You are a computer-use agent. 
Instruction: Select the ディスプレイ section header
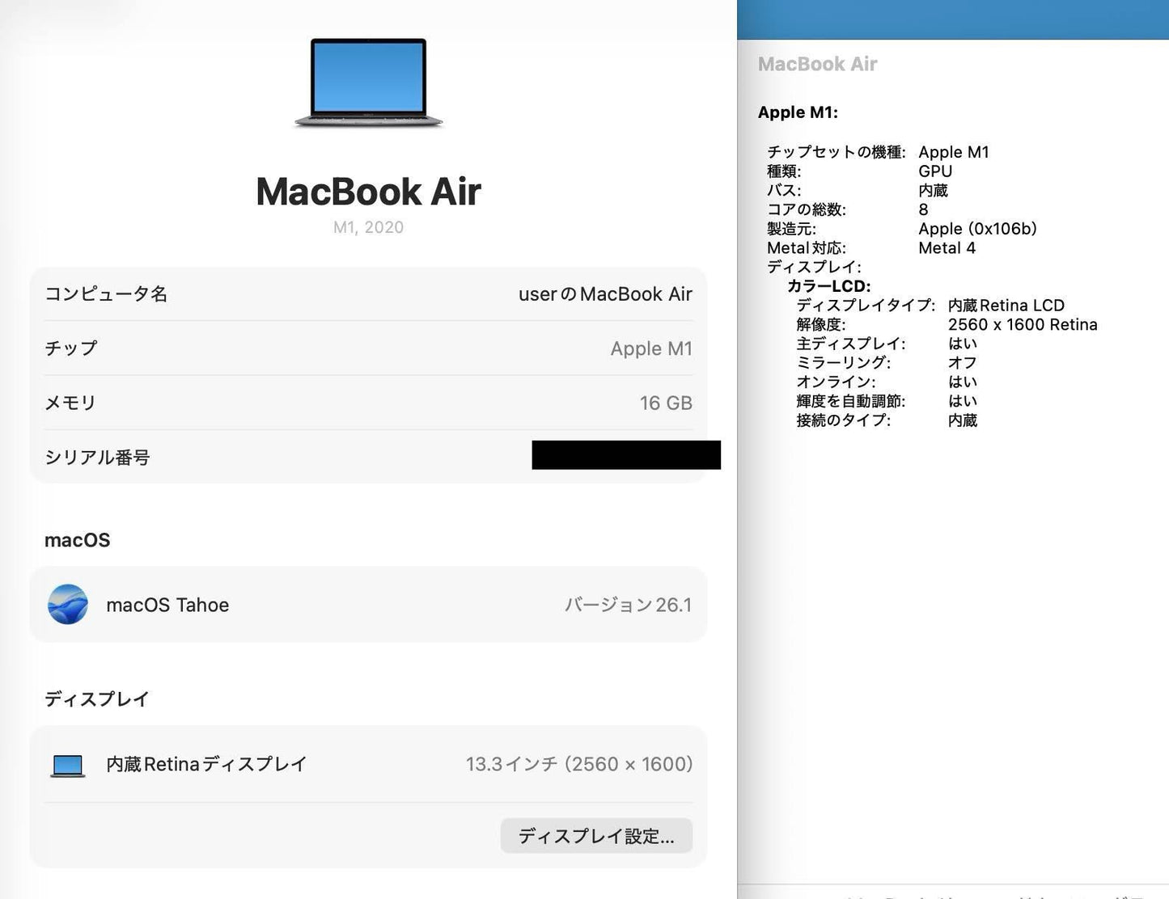coord(96,699)
